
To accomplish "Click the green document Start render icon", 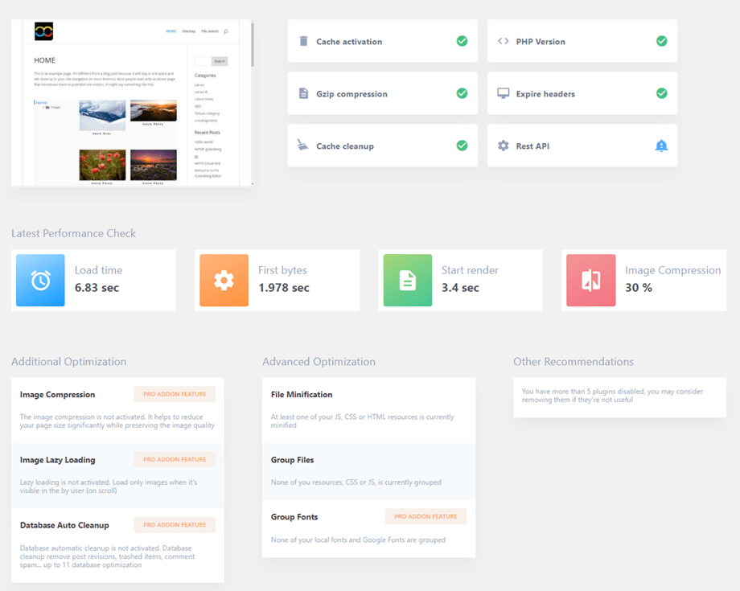I will pyautogui.click(x=408, y=280).
